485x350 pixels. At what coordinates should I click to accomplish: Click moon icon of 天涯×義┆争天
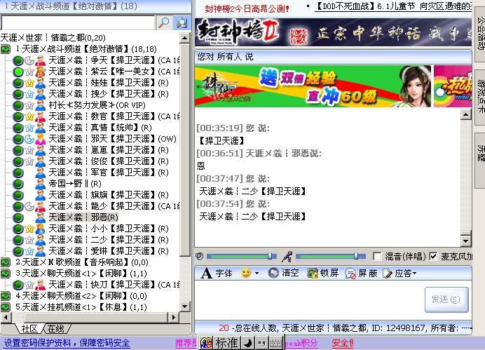click(x=29, y=60)
